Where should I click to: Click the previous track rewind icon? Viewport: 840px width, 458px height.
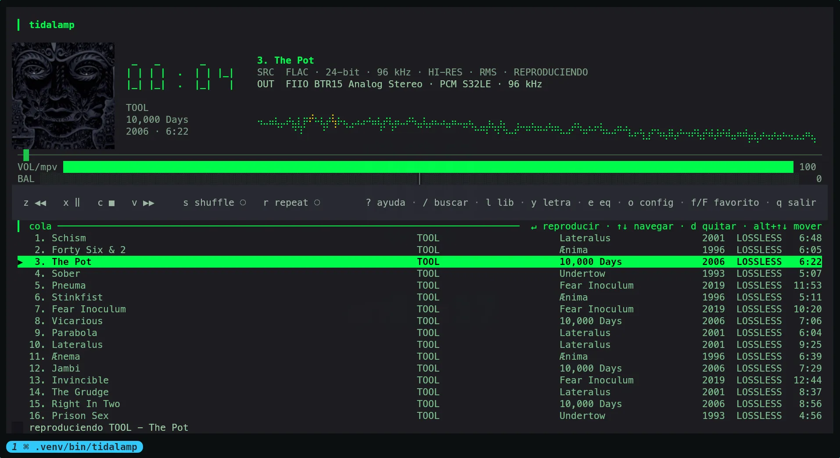coord(40,203)
